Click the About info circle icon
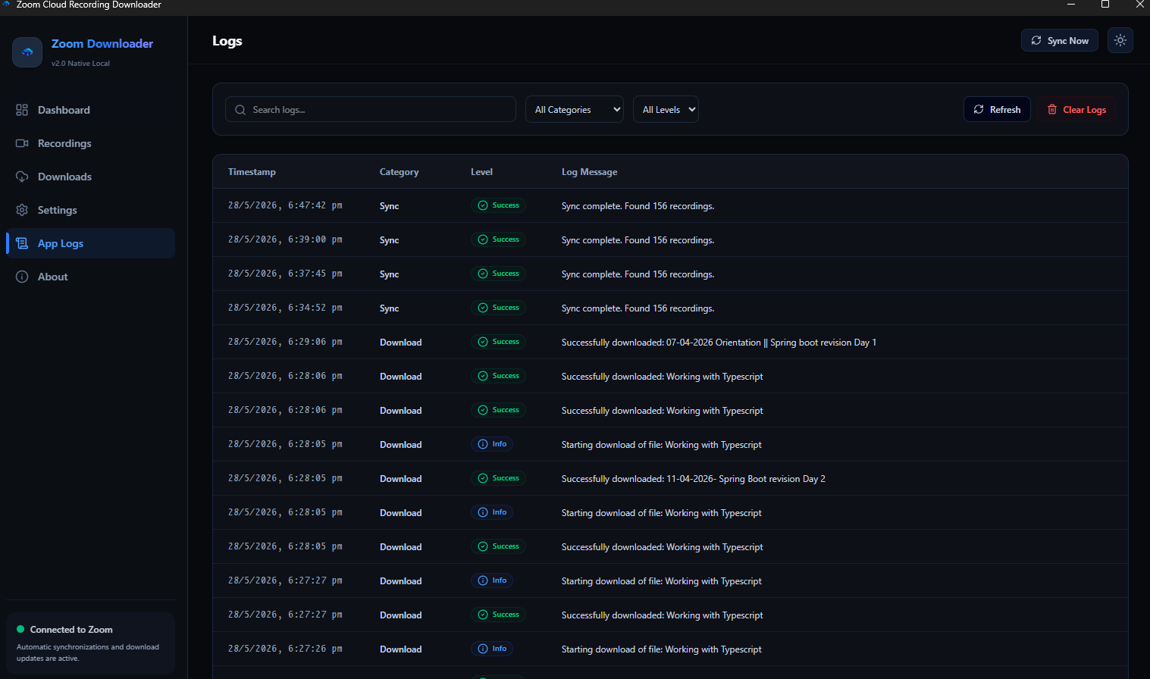1150x679 pixels. pos(22,277)
